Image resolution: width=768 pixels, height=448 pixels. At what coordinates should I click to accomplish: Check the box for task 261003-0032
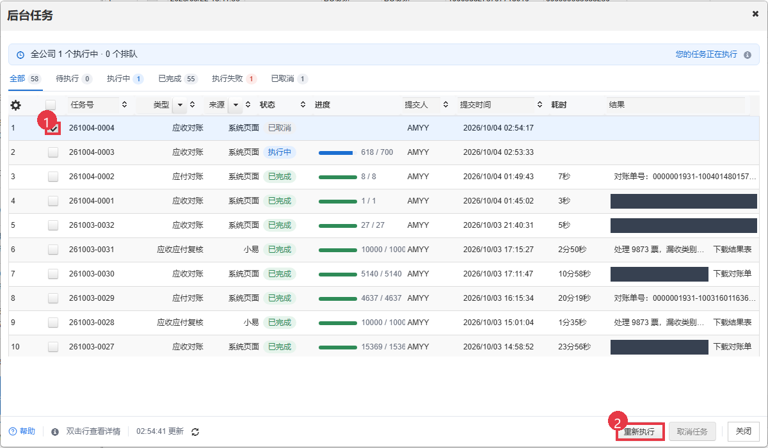click(x=53, y=225)
